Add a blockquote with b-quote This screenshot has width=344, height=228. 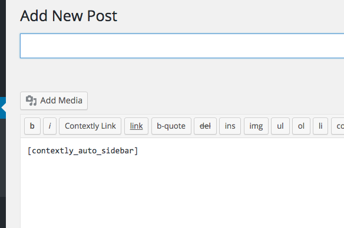coord(171,126)
